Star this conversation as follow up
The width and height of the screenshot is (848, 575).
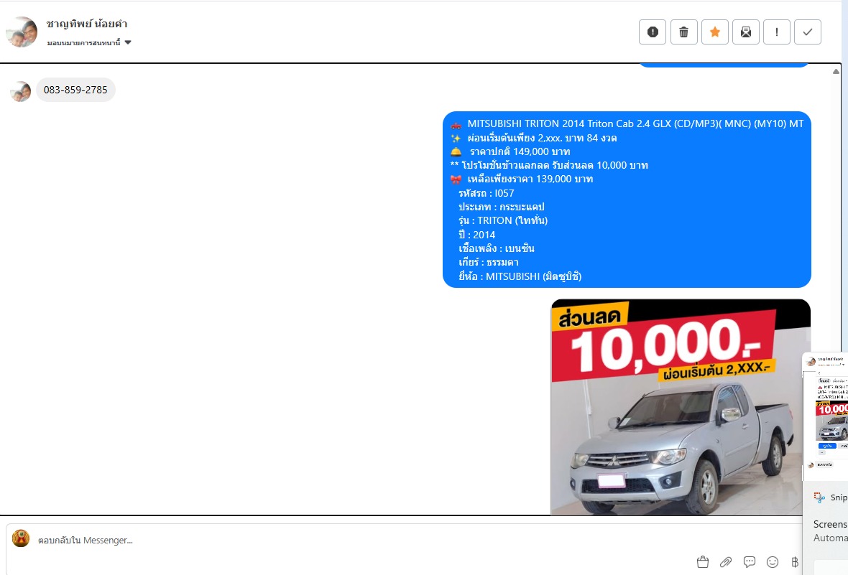click(x=715, y=32)
